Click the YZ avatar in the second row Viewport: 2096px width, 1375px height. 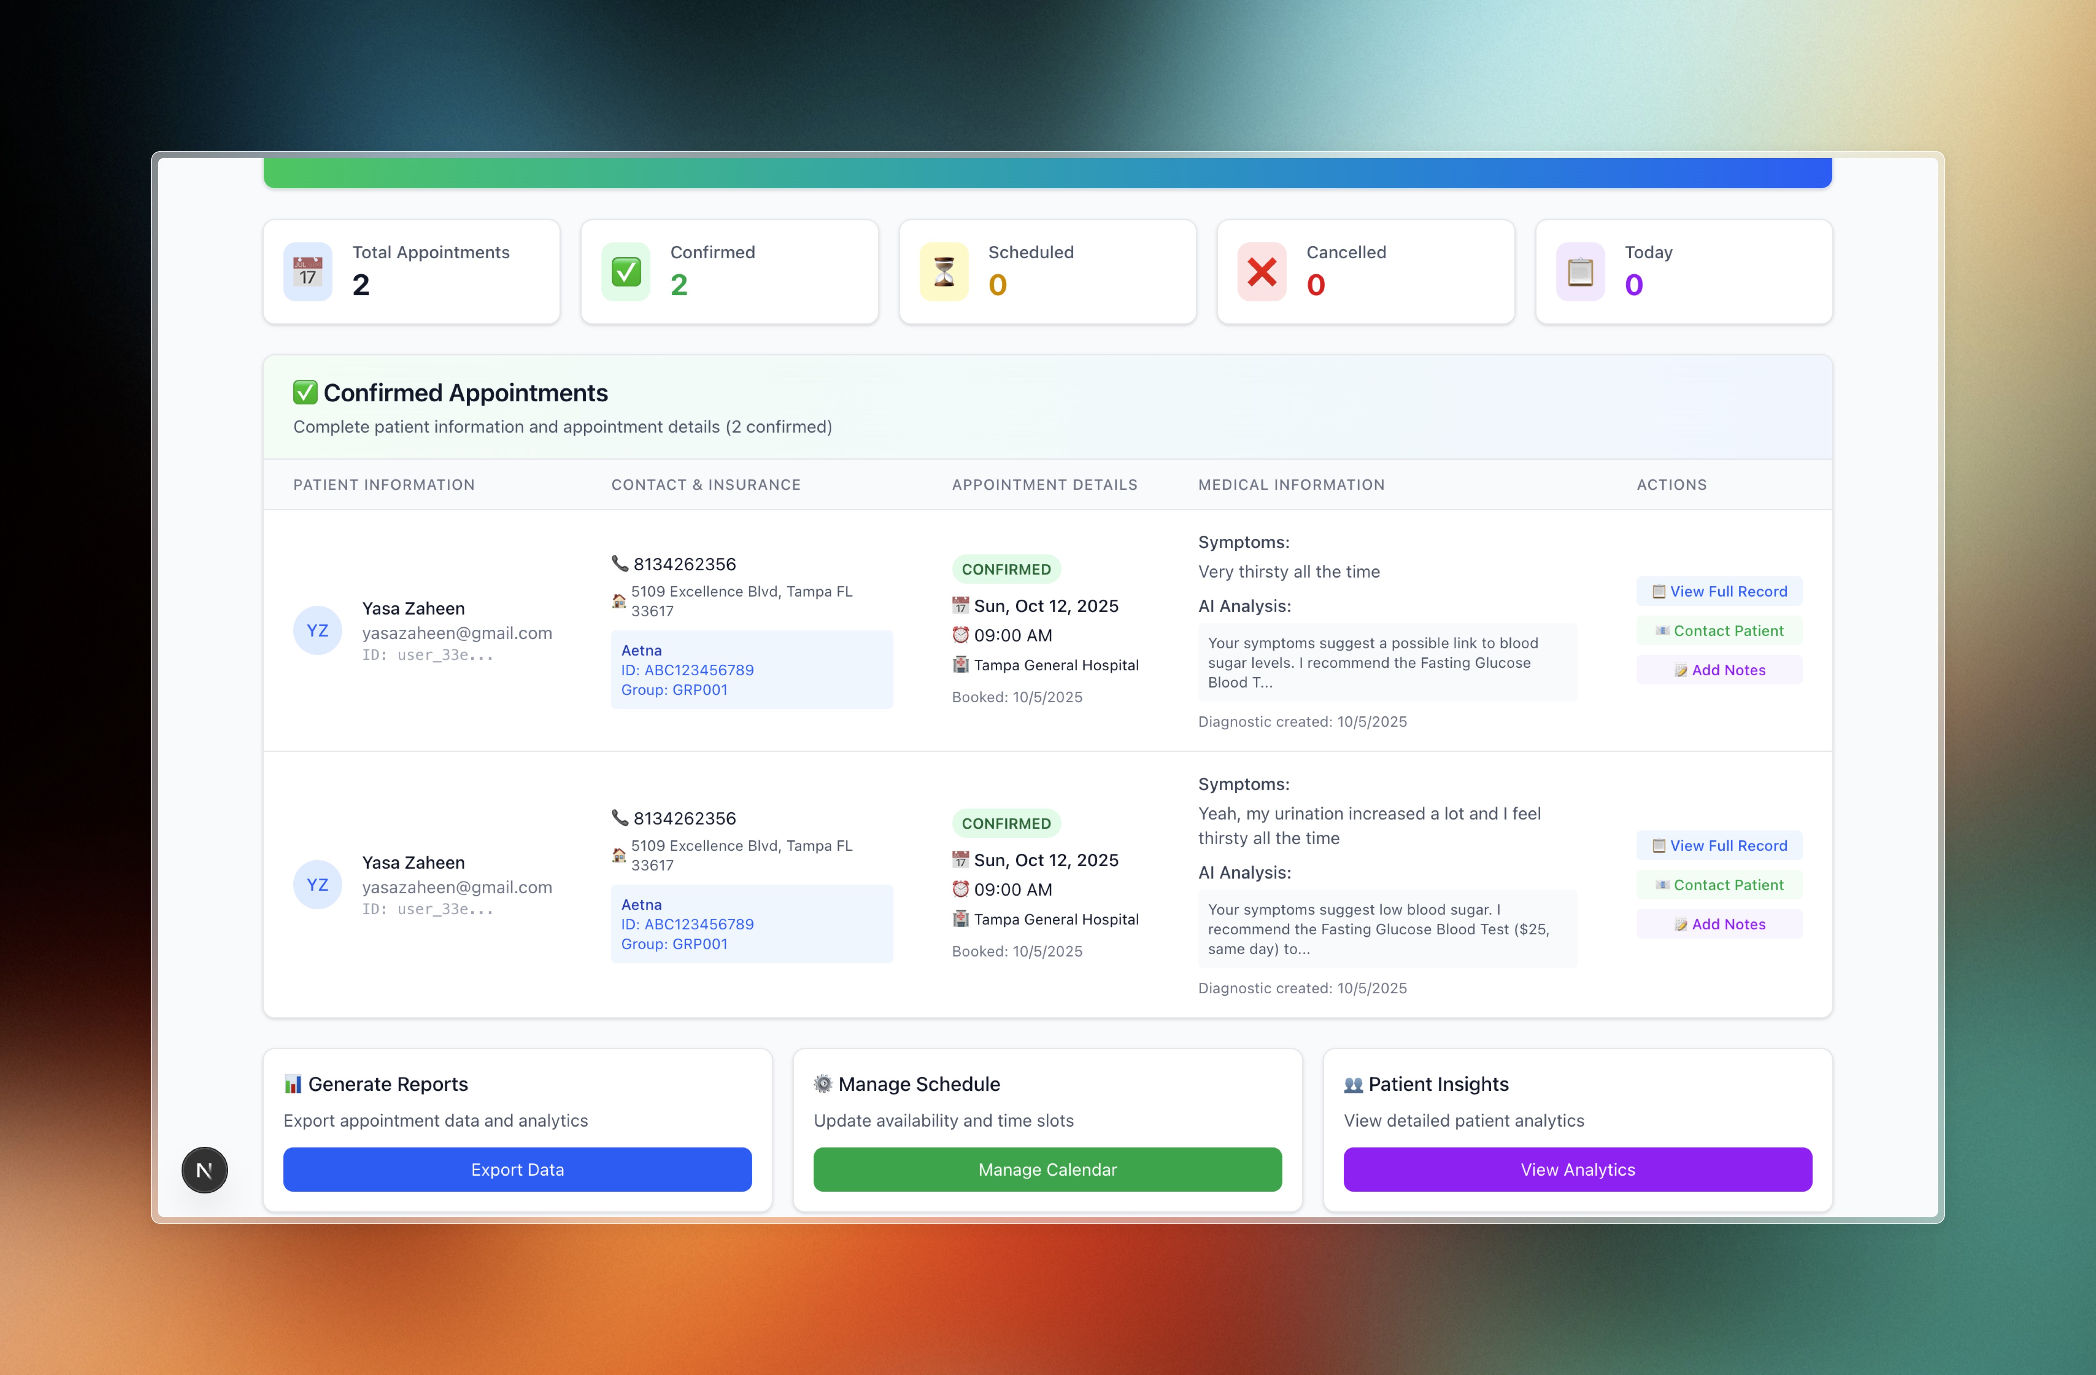click(317, 884)
